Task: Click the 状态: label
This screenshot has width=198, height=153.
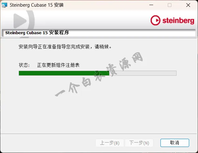Action: click(x=24, y=65)
